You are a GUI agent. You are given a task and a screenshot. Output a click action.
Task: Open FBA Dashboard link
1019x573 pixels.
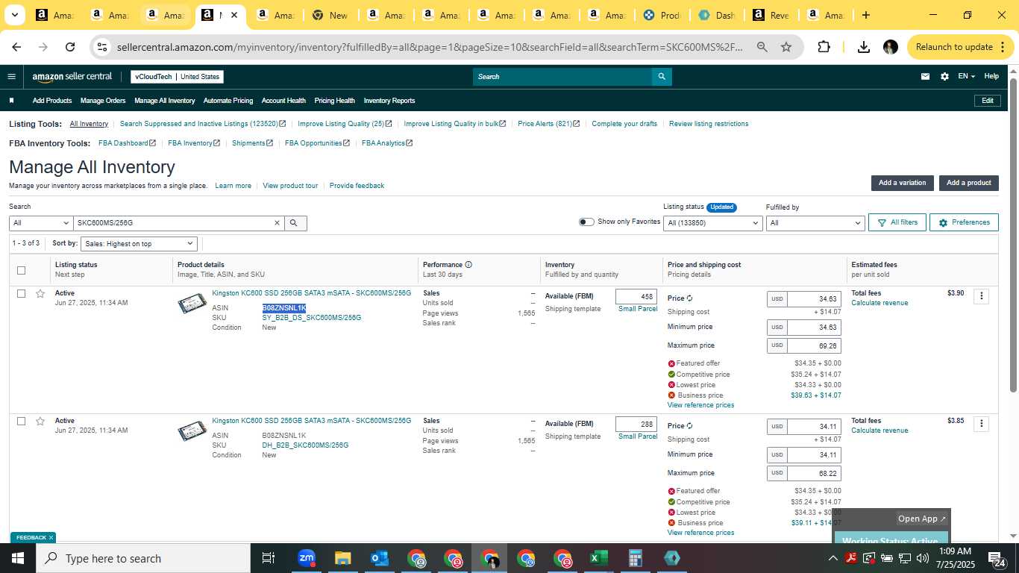tap(127, 143)
